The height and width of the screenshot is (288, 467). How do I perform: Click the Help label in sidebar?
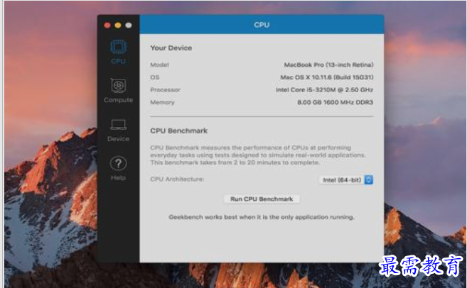pyautogui.click(x=118, y=178)
